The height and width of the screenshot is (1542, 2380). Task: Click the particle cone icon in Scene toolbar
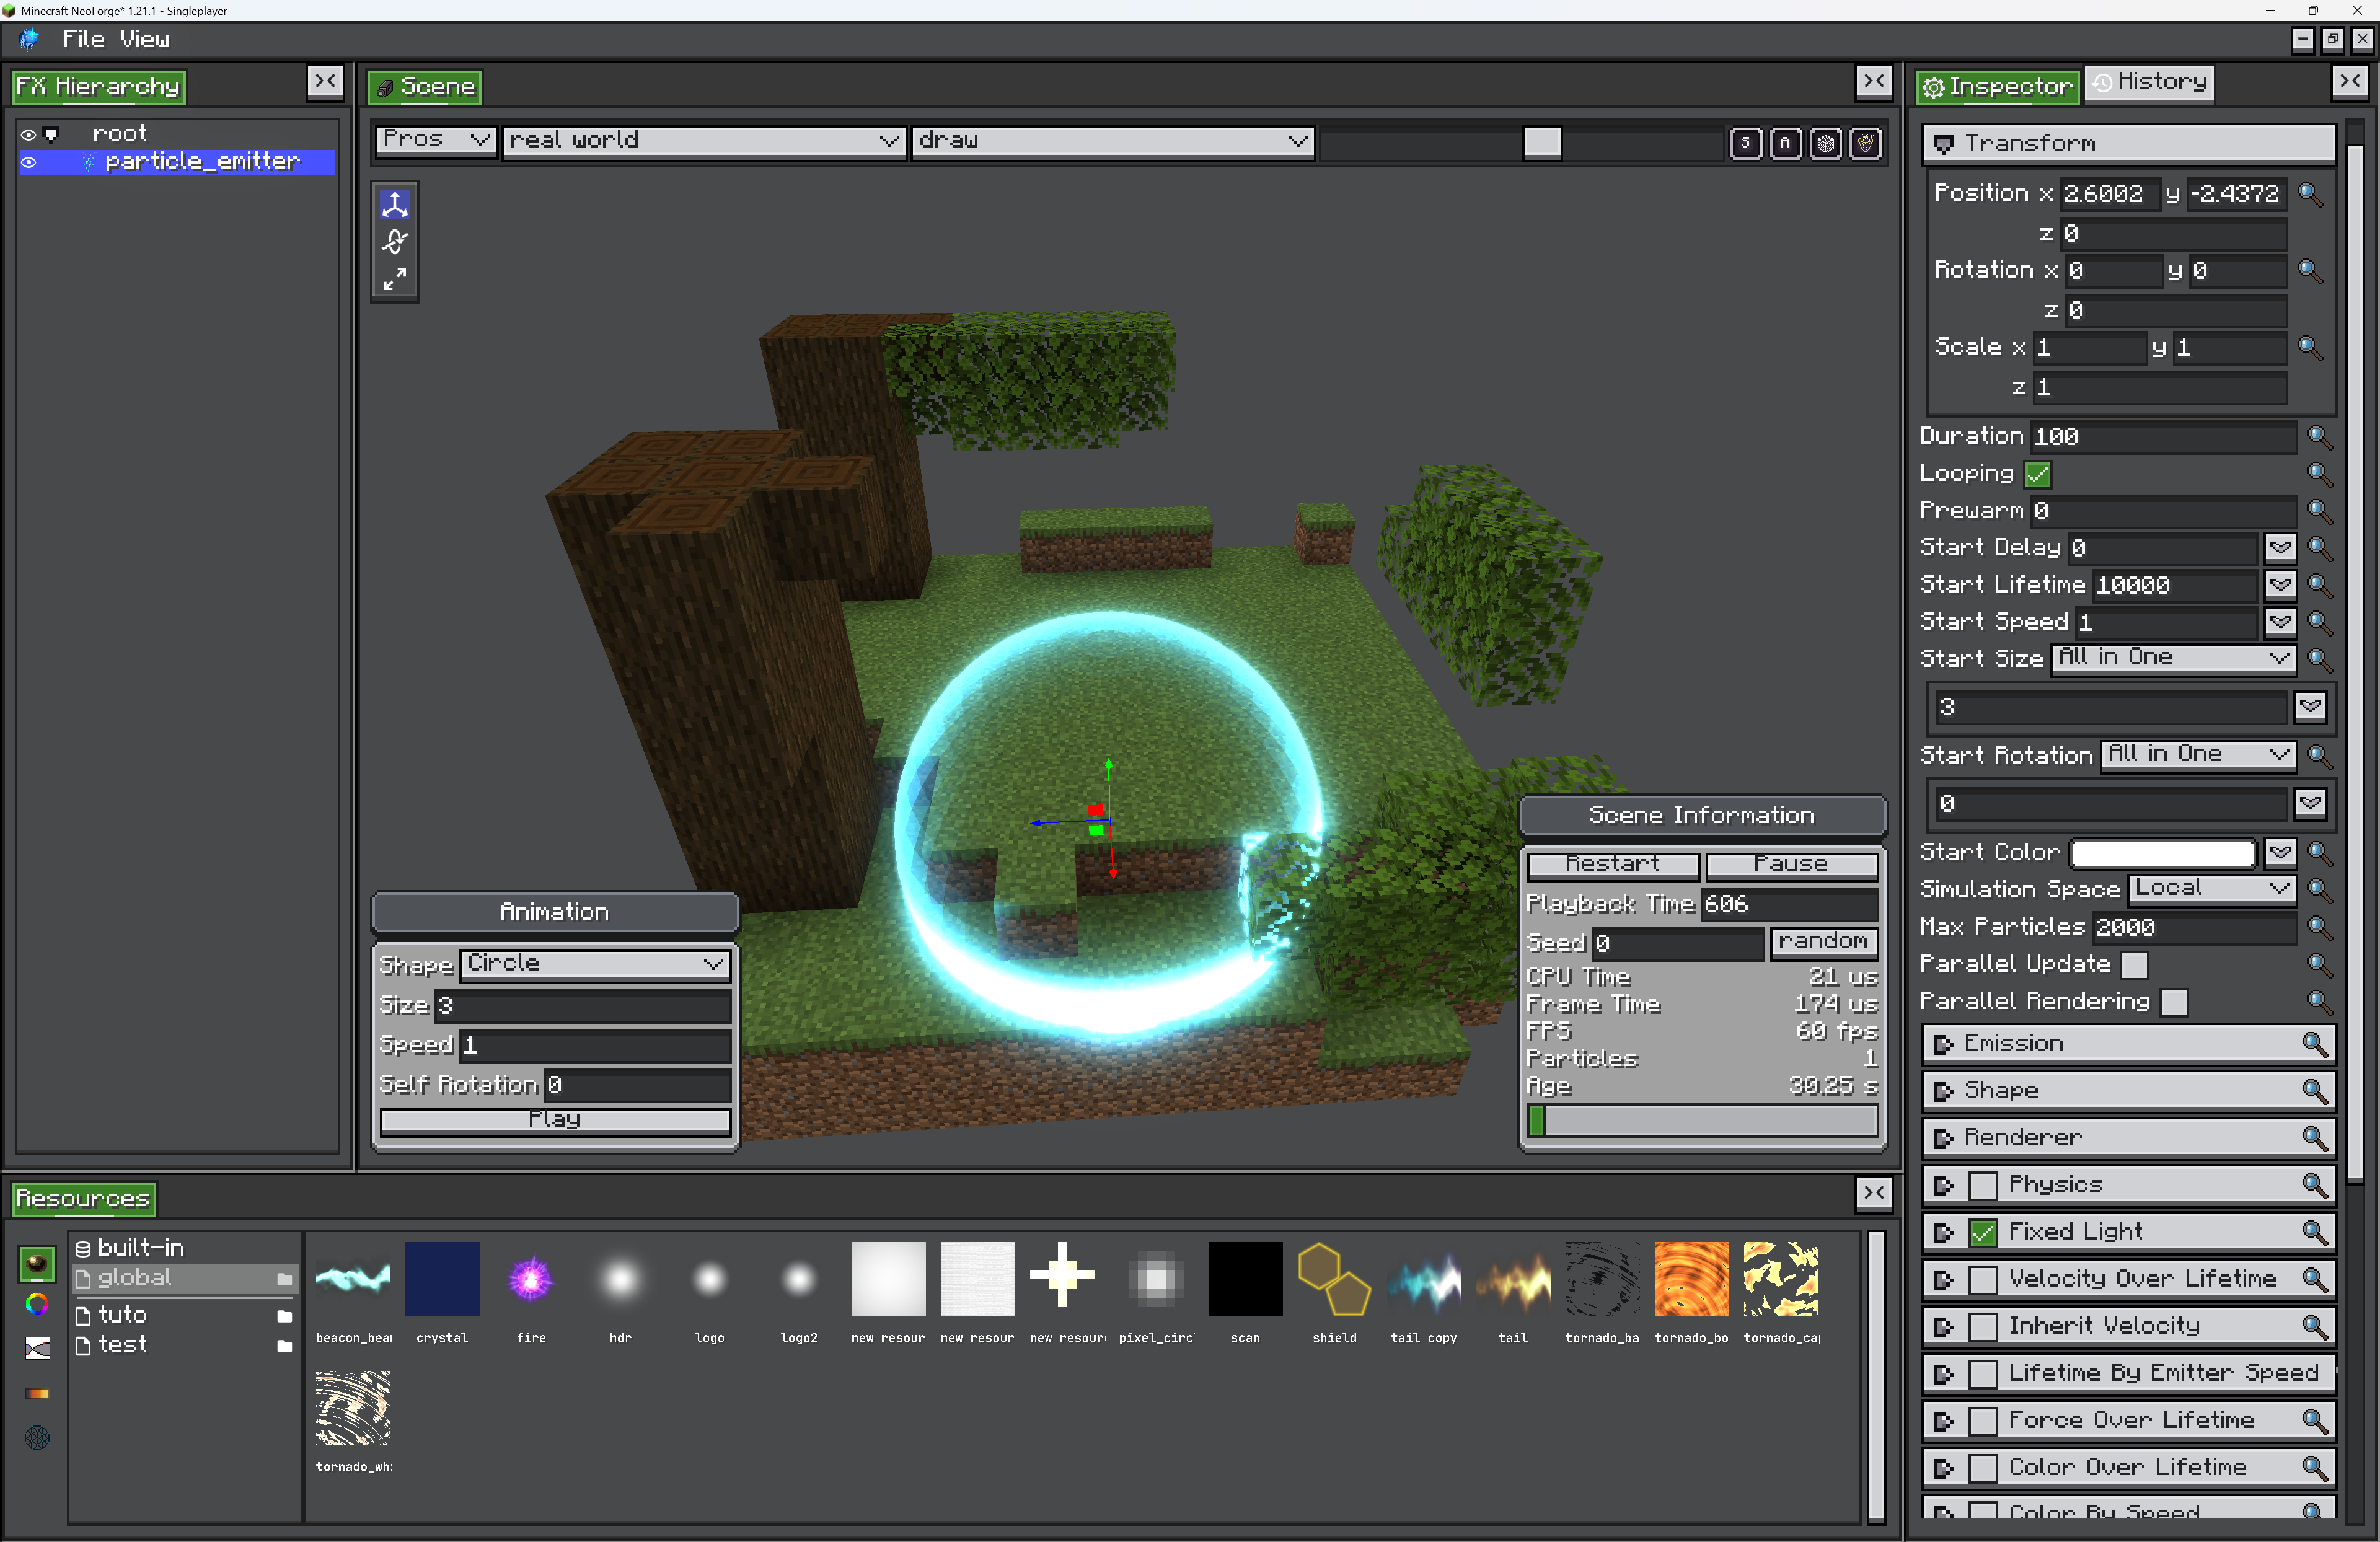coord(1865,143)
